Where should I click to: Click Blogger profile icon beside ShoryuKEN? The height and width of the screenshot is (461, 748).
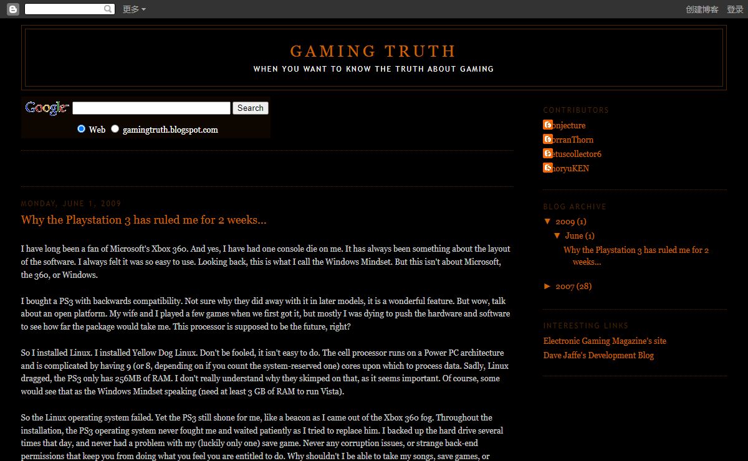point(548,168)
